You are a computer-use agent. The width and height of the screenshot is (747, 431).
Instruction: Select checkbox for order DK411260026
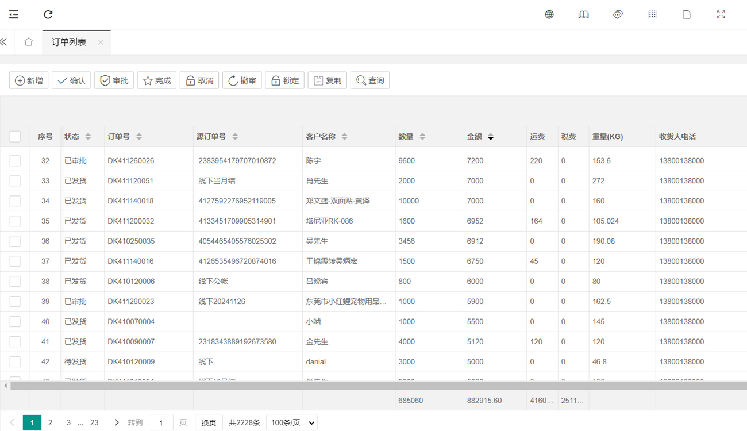15,161
